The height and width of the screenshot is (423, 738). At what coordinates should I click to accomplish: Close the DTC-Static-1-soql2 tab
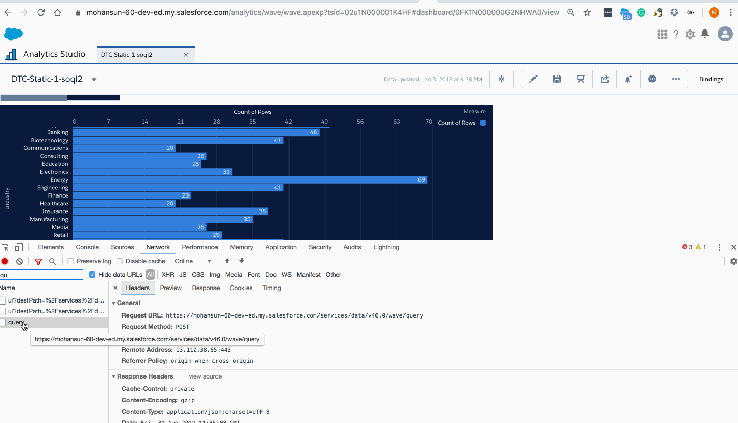(186, 55)
